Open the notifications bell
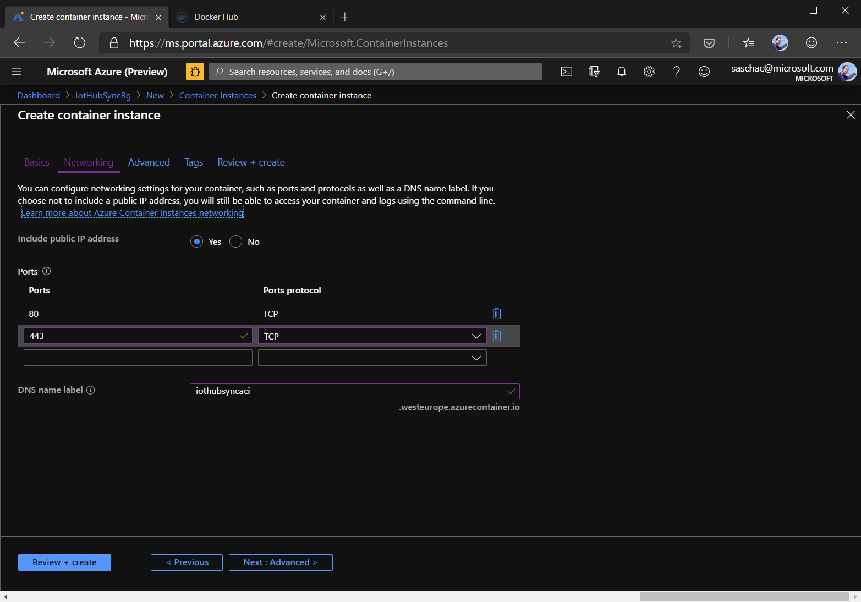 (622, 72)
